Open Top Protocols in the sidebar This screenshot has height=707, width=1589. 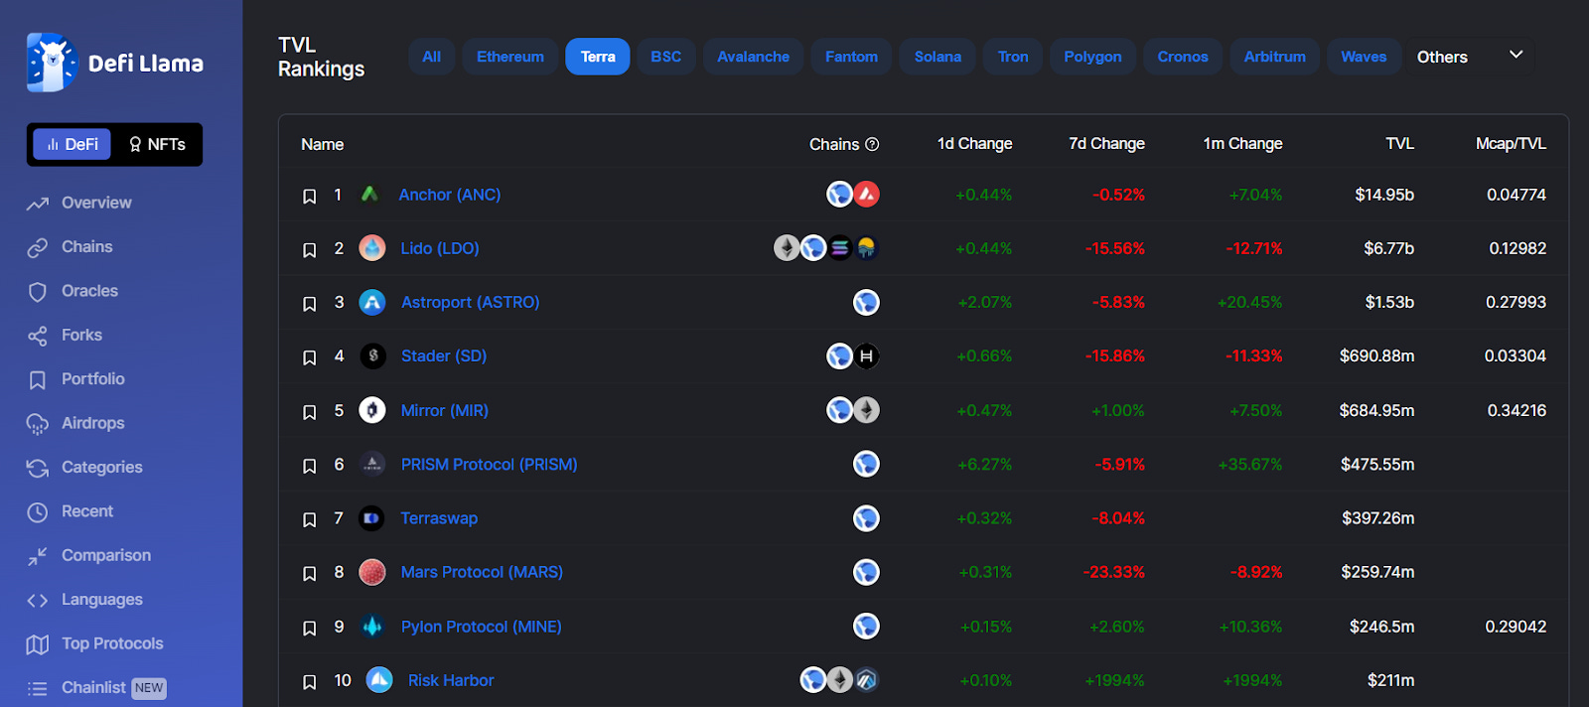pos(95,643)
